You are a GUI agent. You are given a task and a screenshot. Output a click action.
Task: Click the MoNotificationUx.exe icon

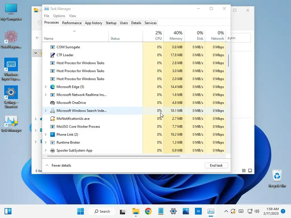pyautogui.click(x=53, y=119)
